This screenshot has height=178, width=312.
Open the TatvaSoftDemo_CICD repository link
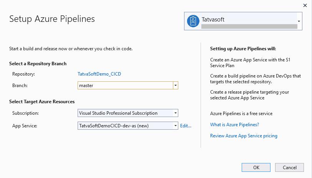[x=99, y=74]
